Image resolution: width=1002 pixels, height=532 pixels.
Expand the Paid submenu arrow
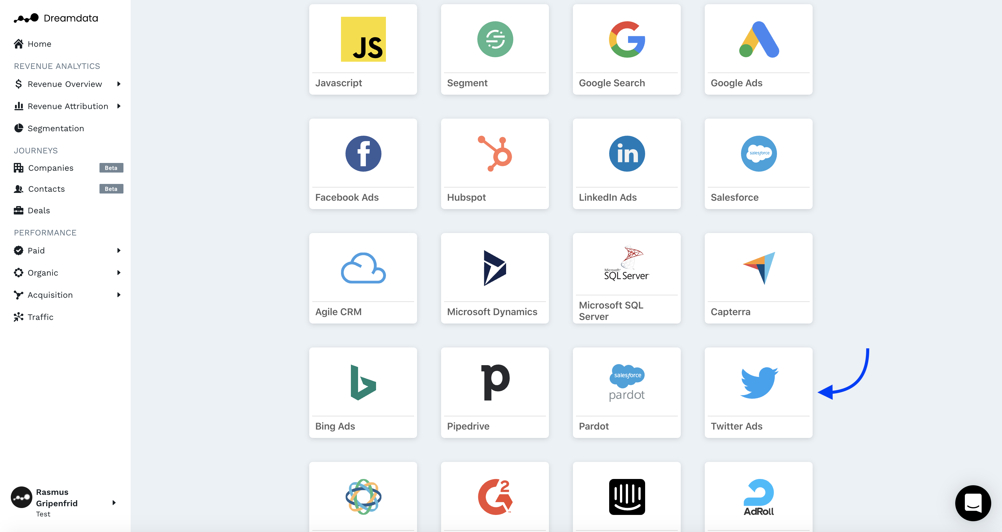(119, 250)
